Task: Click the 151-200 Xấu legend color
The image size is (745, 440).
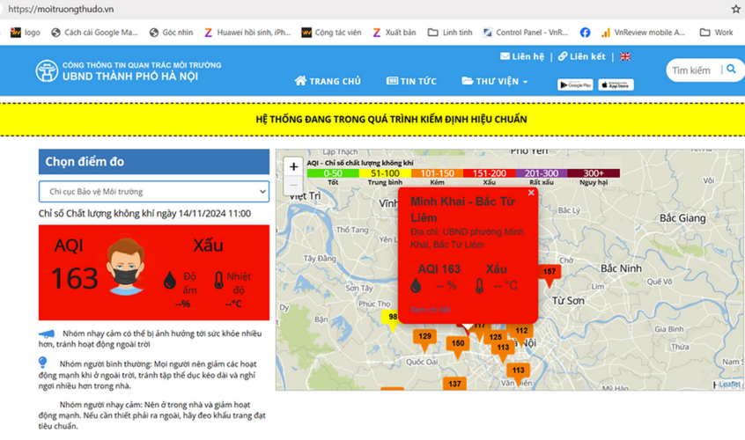Action: 490,173
